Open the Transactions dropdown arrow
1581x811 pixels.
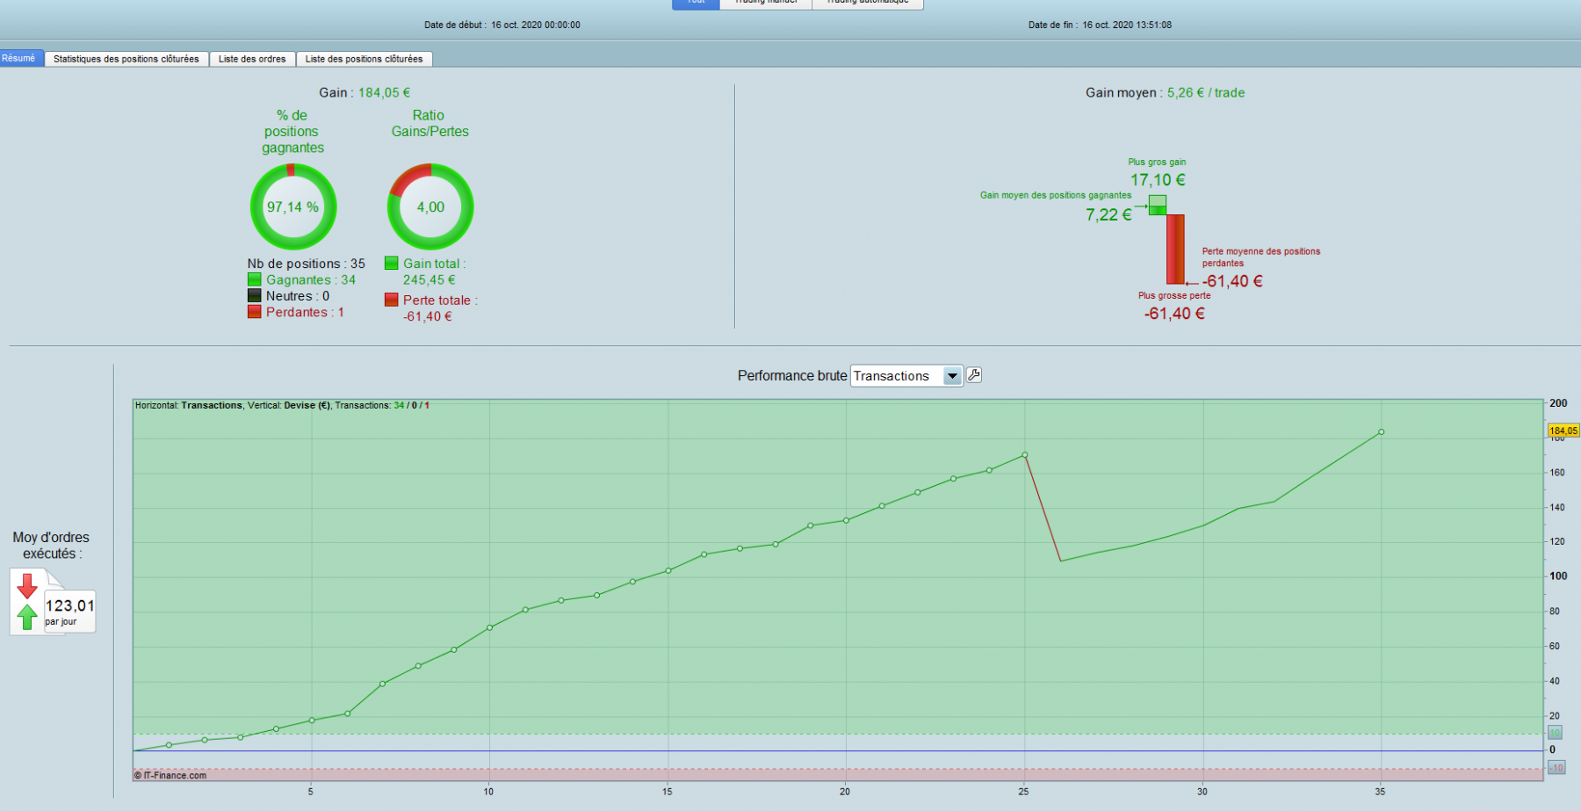point(952,376)
